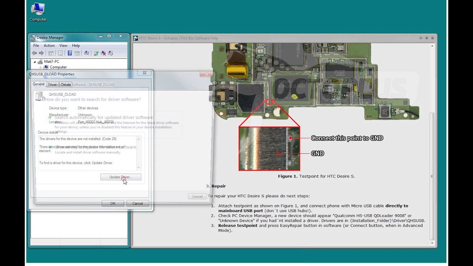
Task: Click scroll down arrow of help window
Action: 432,243
